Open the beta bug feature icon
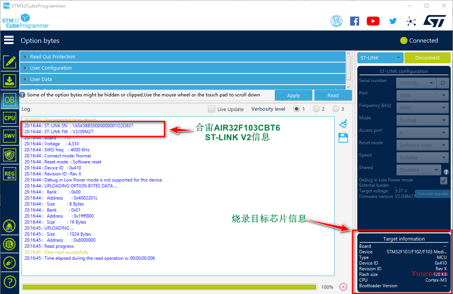Screen dimensions: 453x294 click(9, 226)
